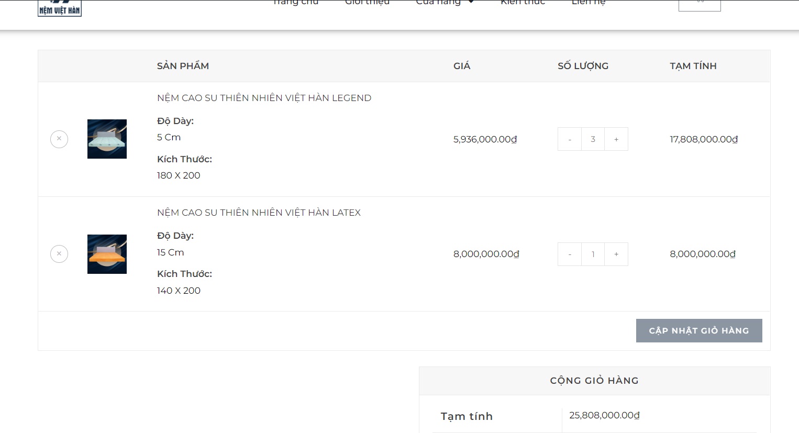
Task: Select the Legend price 5,936,000.00₫
Action: point(485,139)
